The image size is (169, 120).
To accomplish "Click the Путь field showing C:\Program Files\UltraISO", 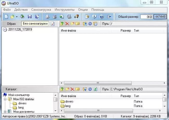I will [139, 89].
